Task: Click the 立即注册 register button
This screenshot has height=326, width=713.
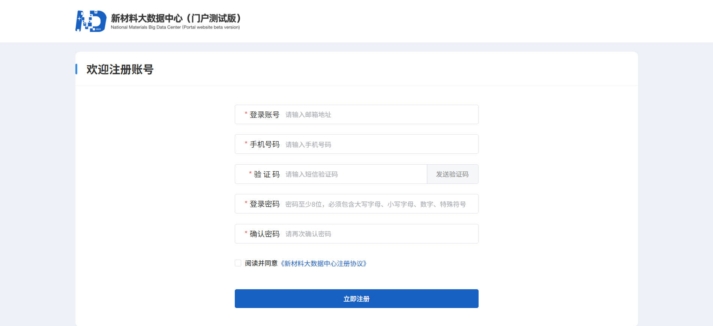Action: pyautogui.click(x=356, y=299)
